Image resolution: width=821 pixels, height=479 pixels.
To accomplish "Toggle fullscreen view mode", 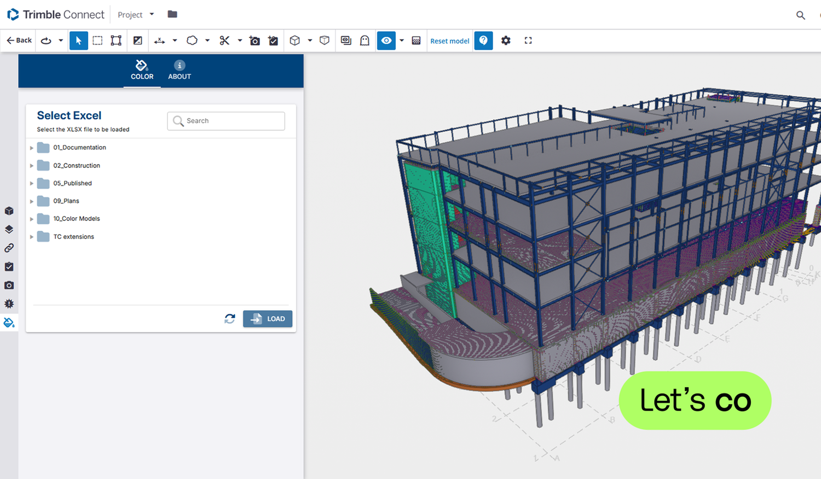I will coord(528,40).
